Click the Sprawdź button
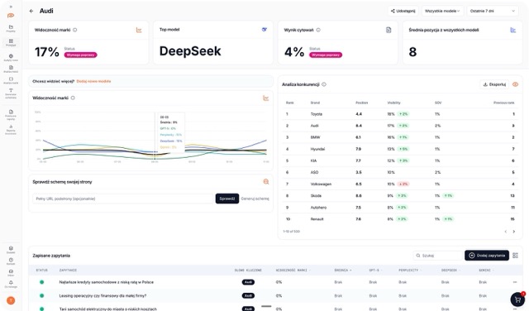 click(227, 199)
